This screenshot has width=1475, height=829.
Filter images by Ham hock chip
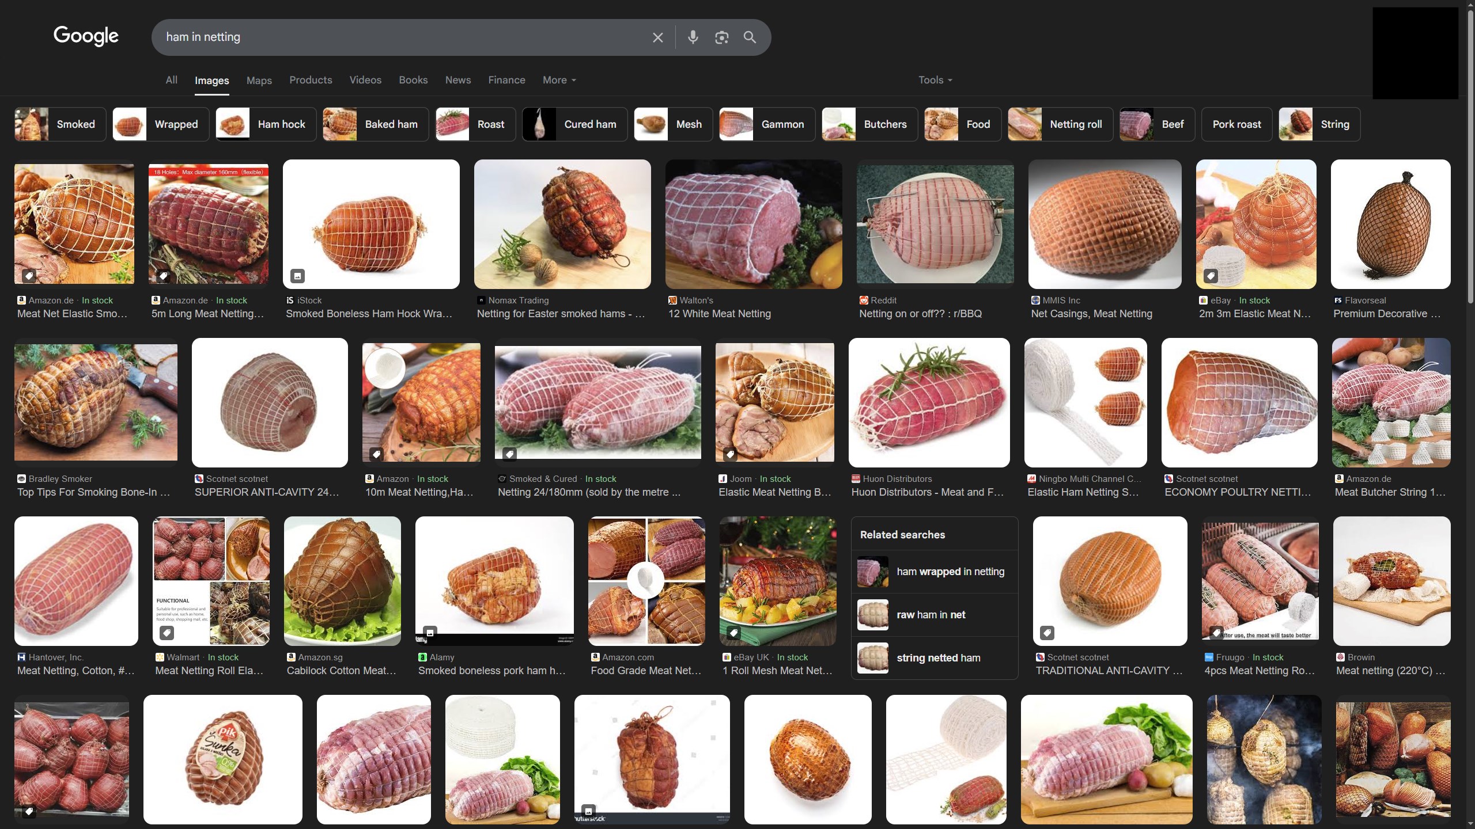pos(266,124)
